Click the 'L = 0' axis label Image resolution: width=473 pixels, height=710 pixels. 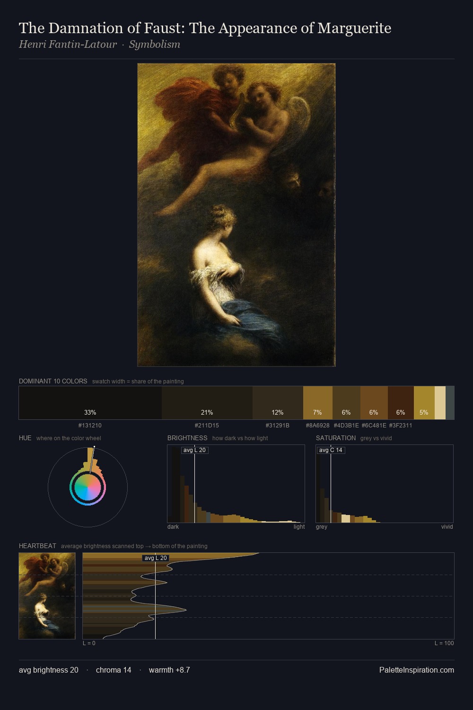click(89, 643)
